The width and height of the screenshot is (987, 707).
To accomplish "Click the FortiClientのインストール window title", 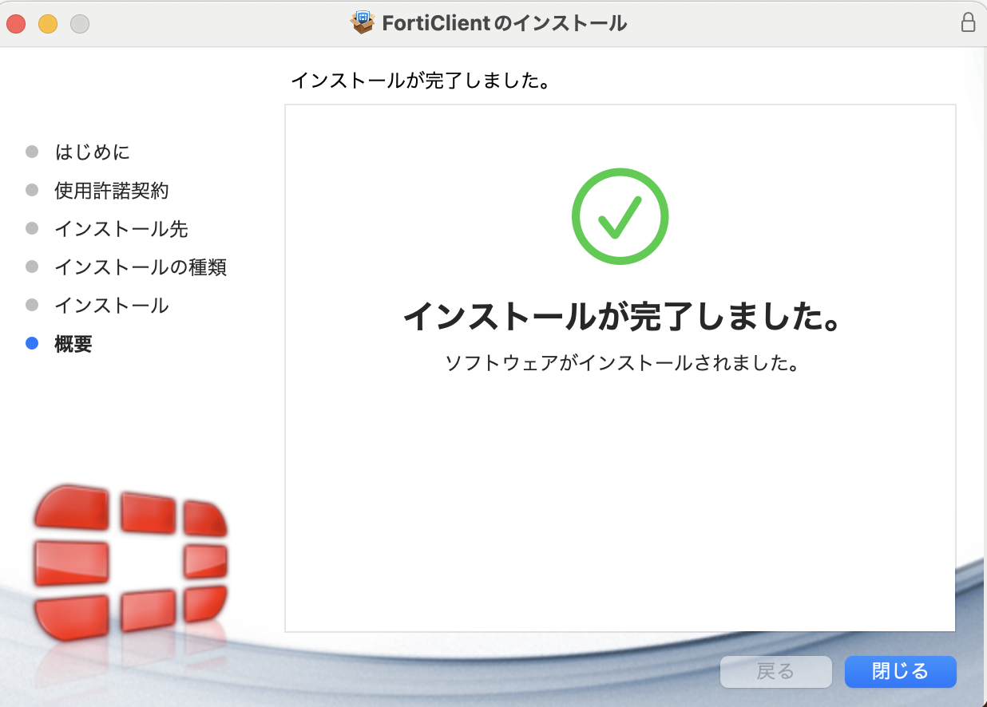I will pyautogui.click(x=505, y=23).
